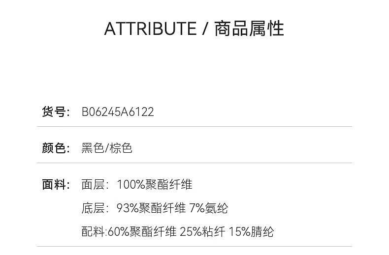Image resolution: width=389 pixels, height=255 pixels.
Task: Click the color value 黑色/棕色
Action: click(x=107, y=148)
